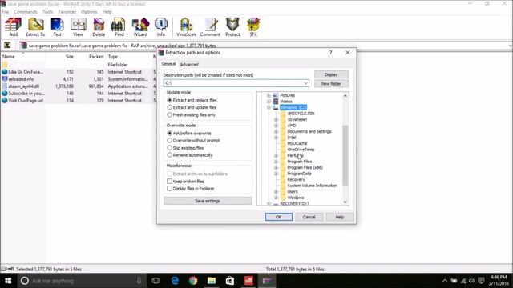Enable Keep broken files checkbox

tap(169, 182)
